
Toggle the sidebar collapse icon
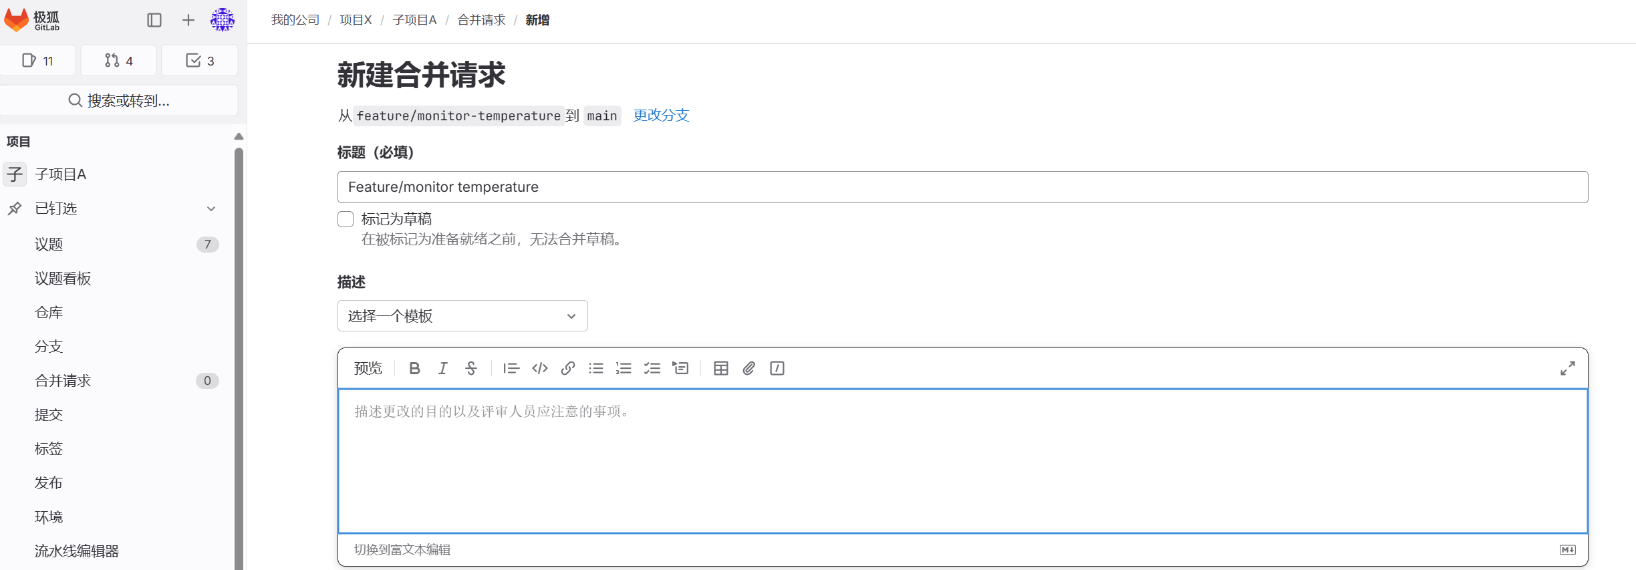pyautogui.click(x=154, y=20)
